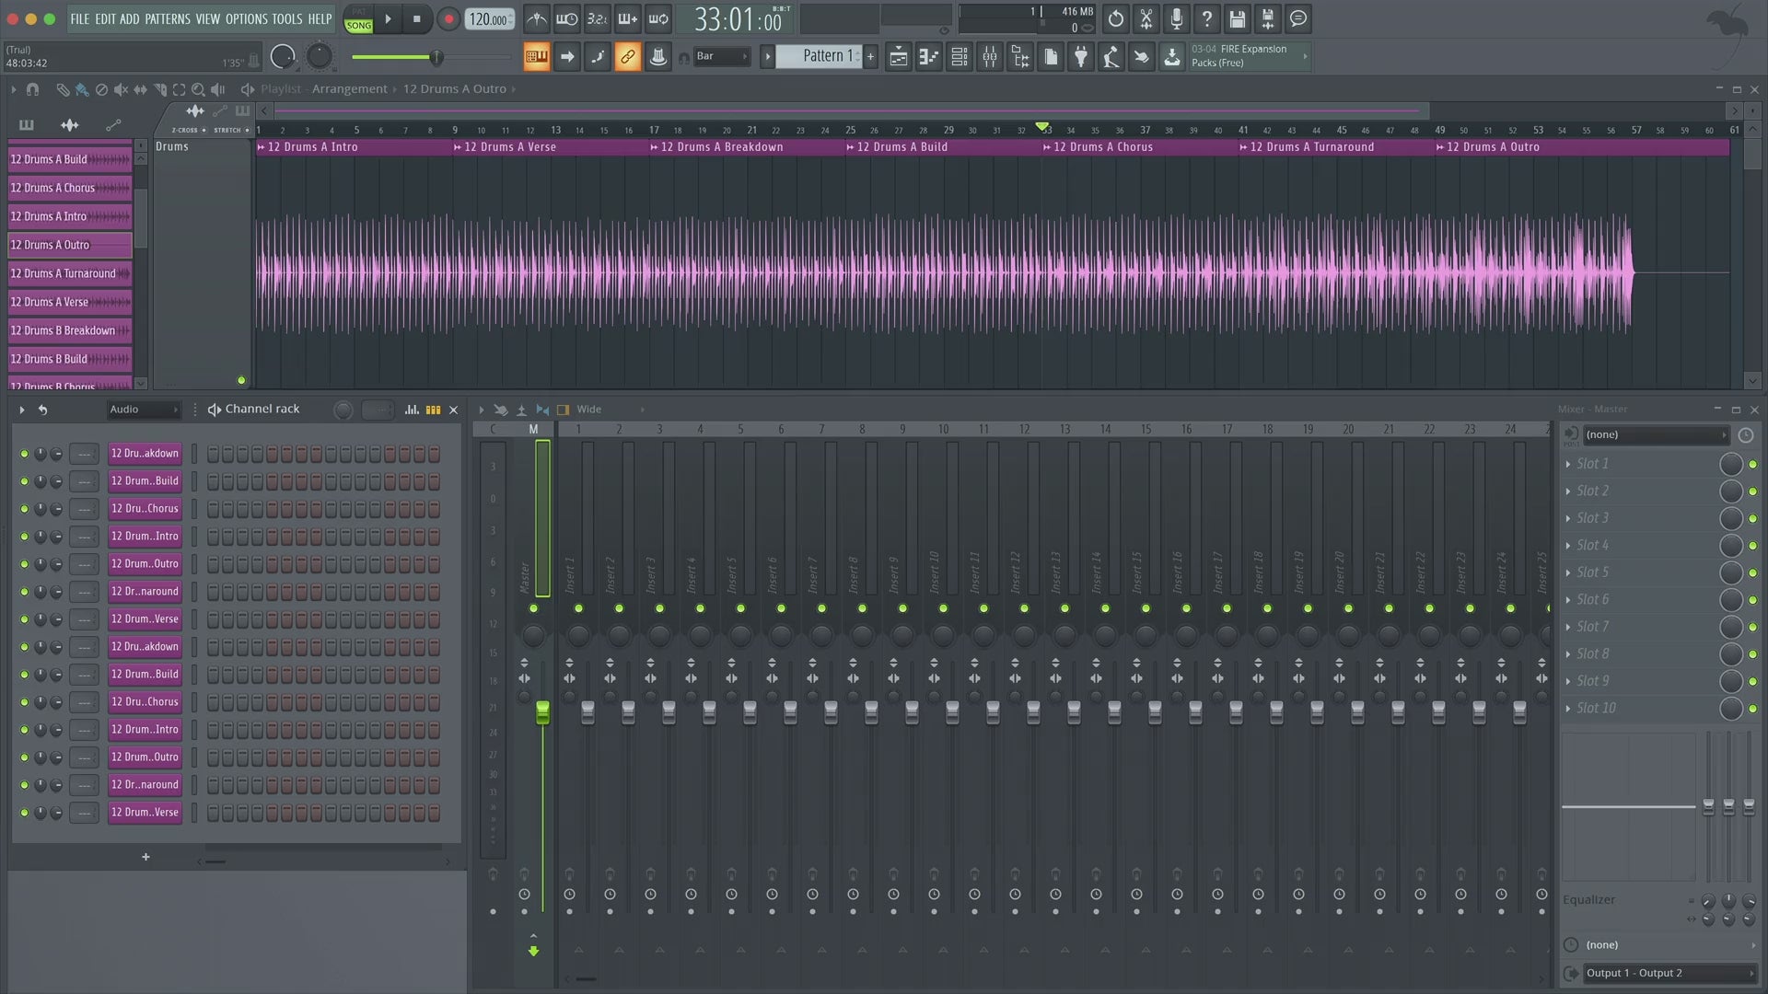1768x994 pixels.
Task: Open the Channel rack view icon
Action: 960,57
